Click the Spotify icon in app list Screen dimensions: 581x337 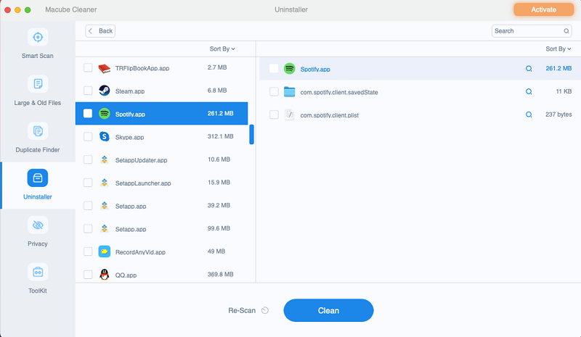point(105,114)
